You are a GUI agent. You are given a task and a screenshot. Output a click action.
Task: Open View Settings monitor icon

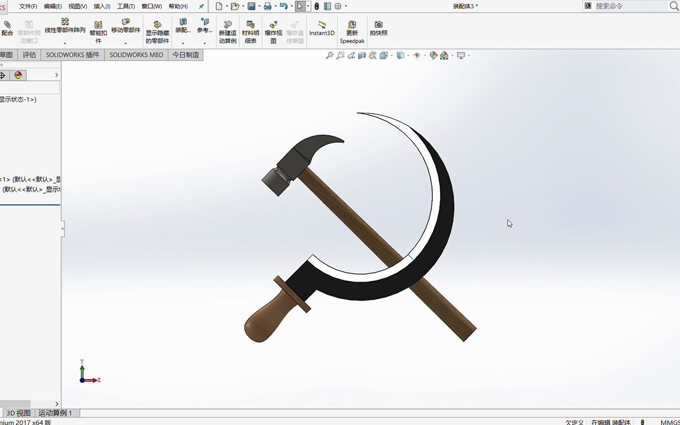tap(461, 55)
